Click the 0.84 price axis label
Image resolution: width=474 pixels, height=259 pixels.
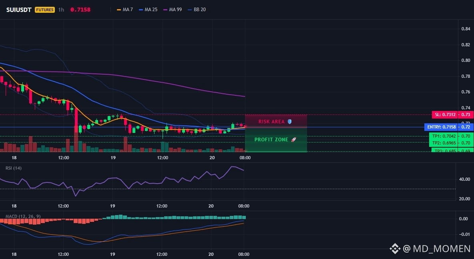click(466, 29)
